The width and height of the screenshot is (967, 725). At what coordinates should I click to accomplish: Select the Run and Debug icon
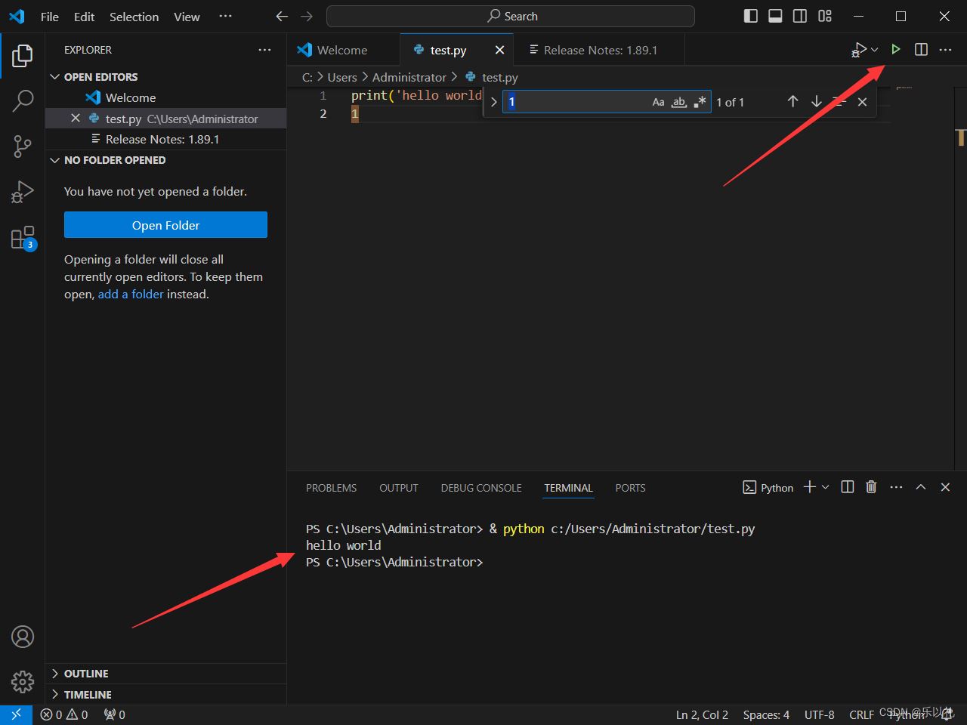(x=22, y=191)
